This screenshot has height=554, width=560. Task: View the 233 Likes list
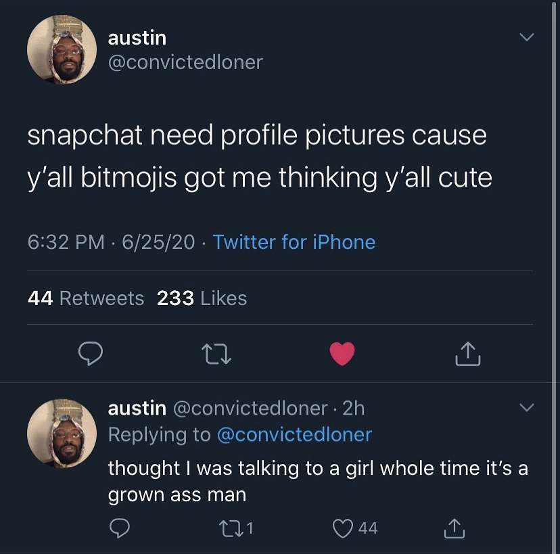(202, 298)
